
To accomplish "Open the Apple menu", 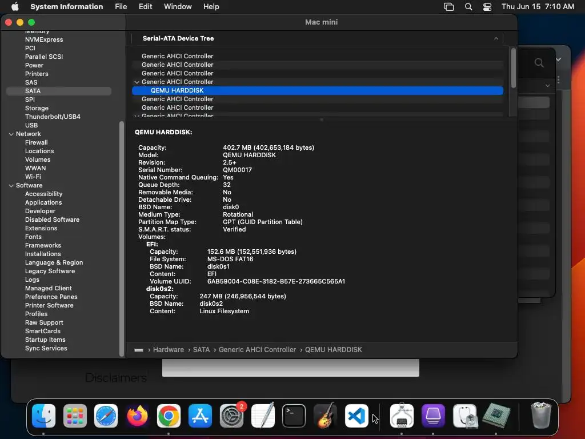I will (x=15, y=6).
